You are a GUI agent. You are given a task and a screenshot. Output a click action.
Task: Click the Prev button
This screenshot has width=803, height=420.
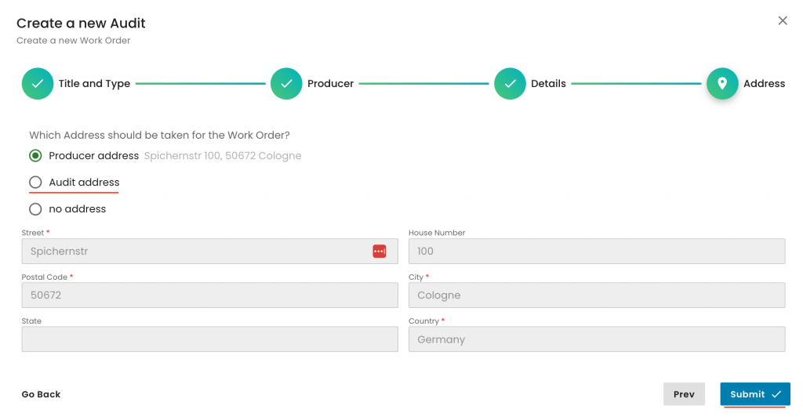[x=684, y=394]
